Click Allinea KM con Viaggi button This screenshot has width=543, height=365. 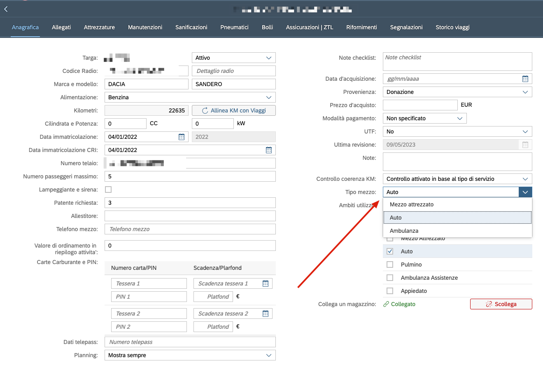[234, 110]
